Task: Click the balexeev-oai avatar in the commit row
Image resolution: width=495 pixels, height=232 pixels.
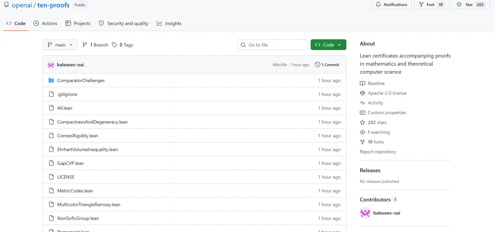Action: coord(51,65)
